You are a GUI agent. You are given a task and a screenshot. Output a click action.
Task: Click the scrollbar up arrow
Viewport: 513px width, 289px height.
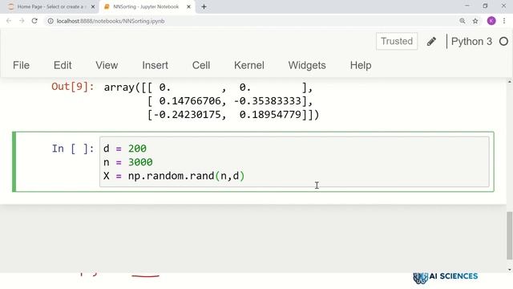click(x=510, y=81)
